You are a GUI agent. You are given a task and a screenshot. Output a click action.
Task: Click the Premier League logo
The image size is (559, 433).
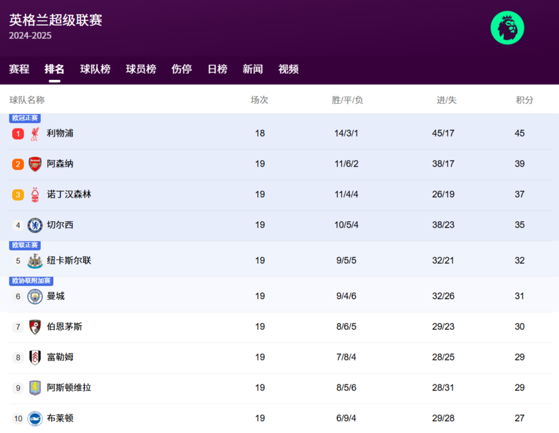[507, 27]
